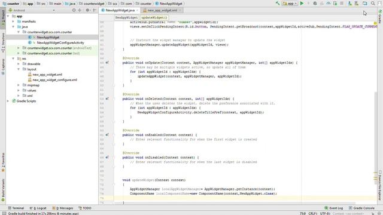Collapse the res folder
383x215 pixels.
[x=13, y=59]
